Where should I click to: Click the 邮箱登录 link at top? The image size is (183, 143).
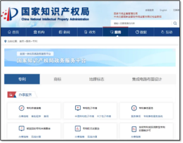149,10
